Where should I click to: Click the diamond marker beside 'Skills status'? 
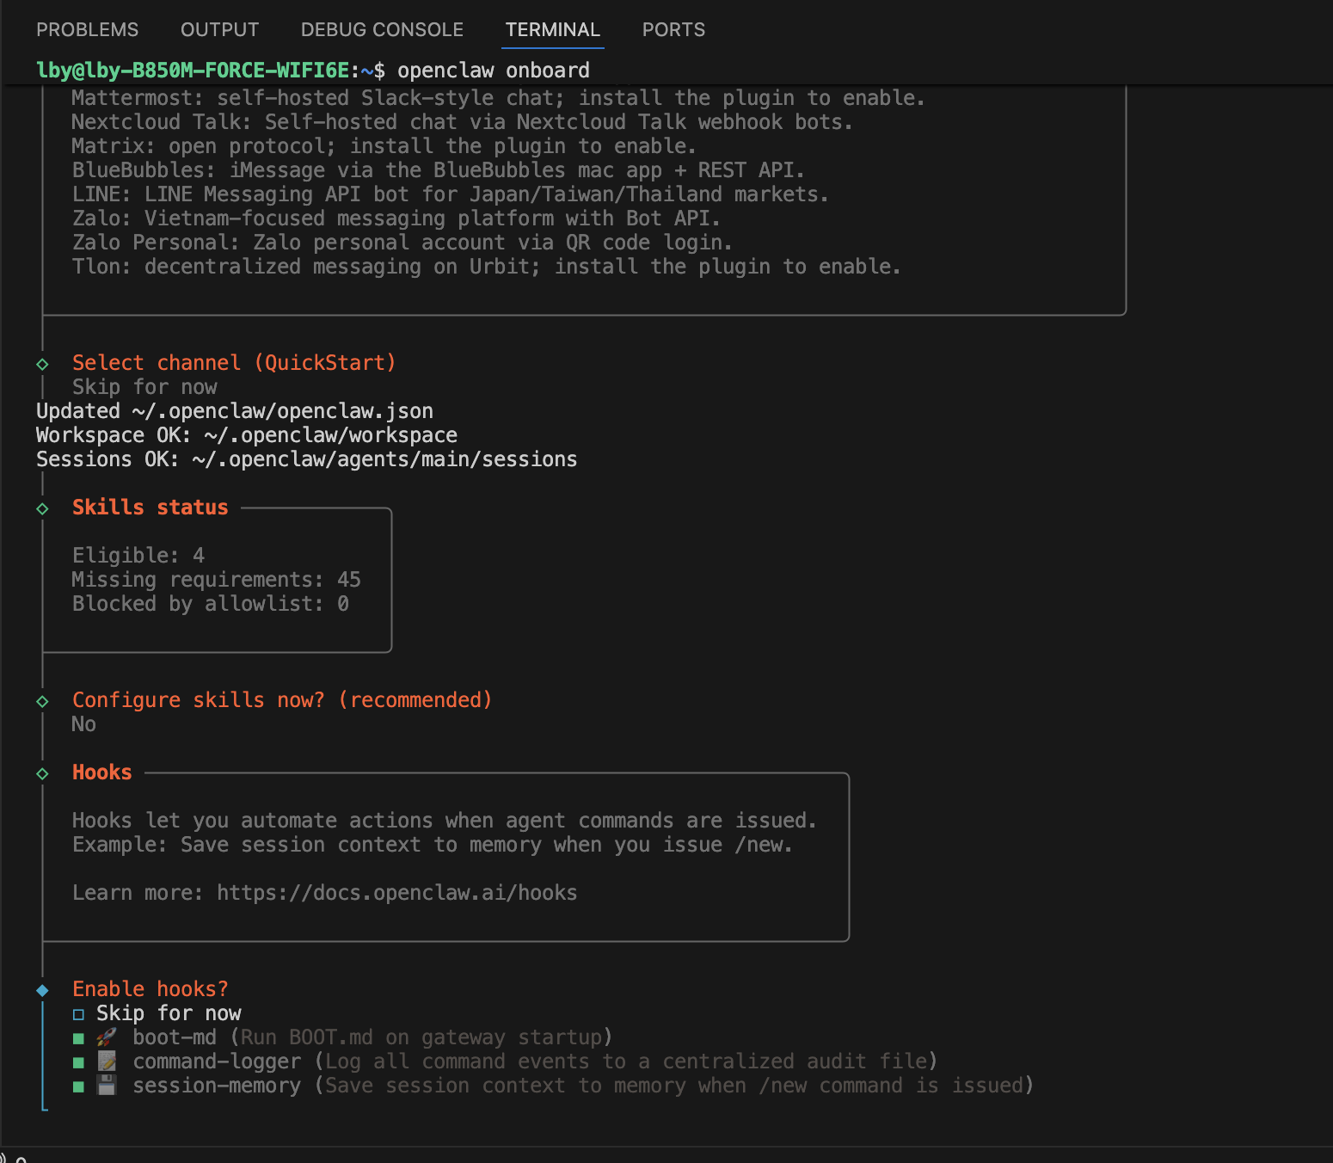tap(42, 508)
